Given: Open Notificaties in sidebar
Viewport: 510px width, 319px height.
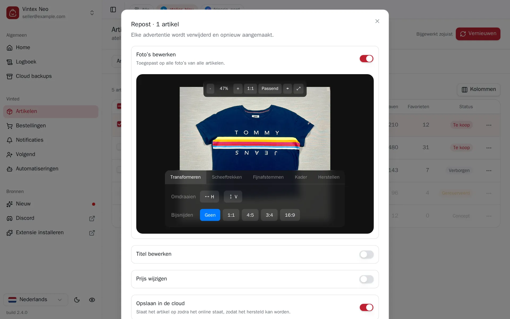Looking at the screenshot, I should [x=51, y=140].
